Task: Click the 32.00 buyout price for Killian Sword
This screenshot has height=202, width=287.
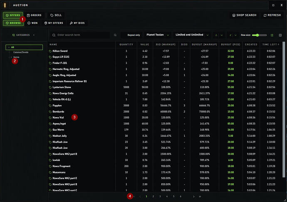Action: (230, 51)
